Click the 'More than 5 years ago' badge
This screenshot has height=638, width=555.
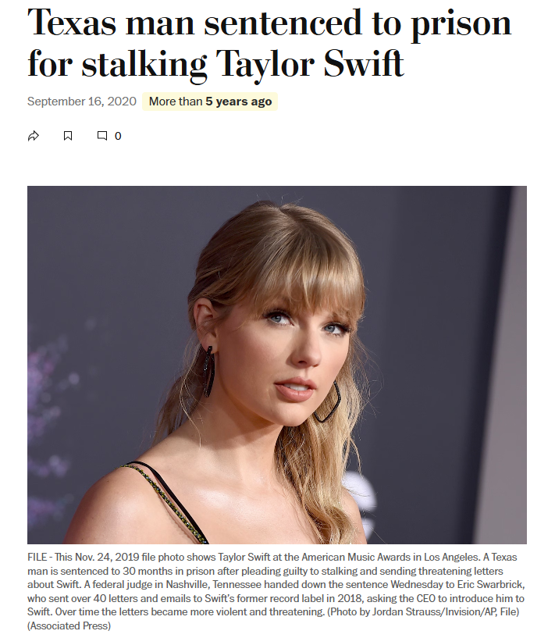pos(210,102)
